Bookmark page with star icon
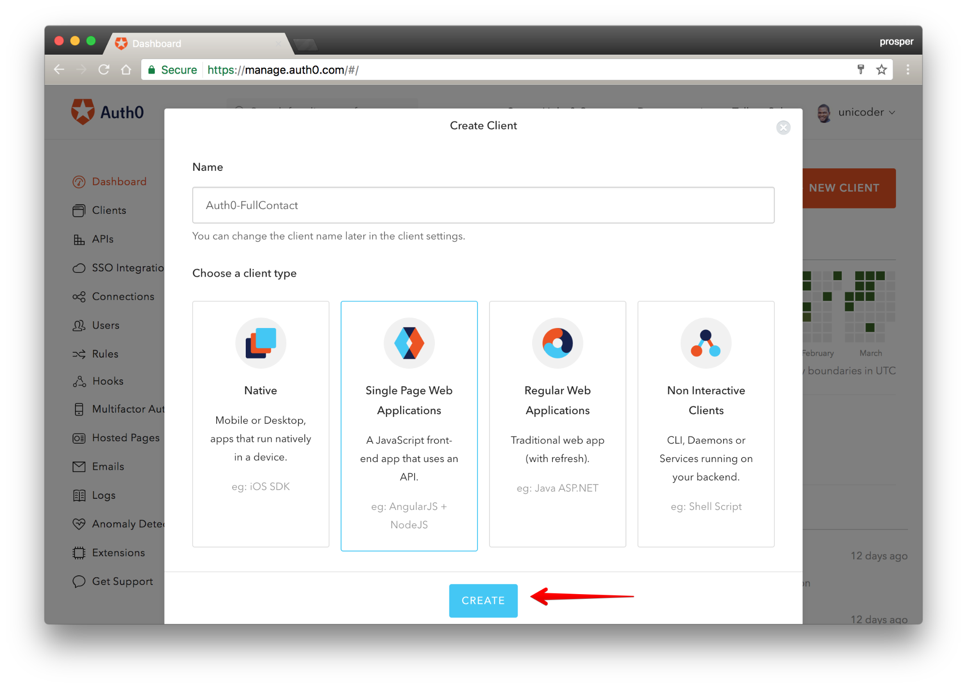Image resolution: width=967 pixels, height=688 pixels. [x=881, y=70]
